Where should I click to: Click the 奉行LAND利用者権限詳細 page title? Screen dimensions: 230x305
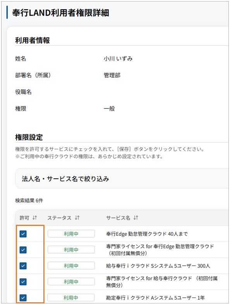(x=60, y=13)
